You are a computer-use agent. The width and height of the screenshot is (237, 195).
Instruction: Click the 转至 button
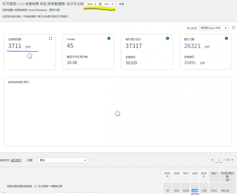coord(122,4)
